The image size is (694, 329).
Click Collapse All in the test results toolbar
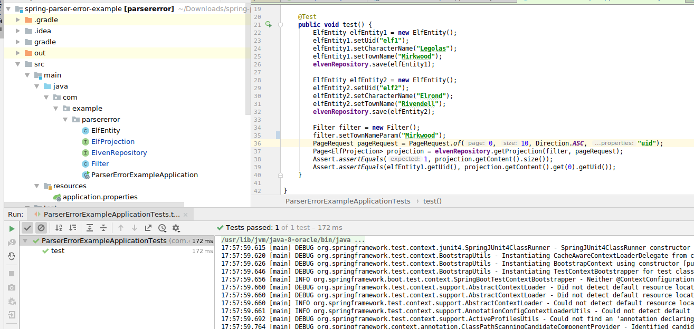(104, 228)
